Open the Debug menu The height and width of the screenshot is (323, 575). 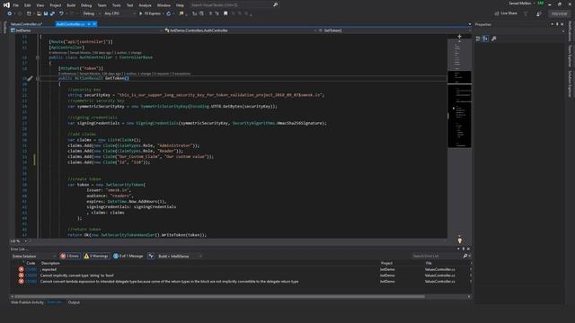point(86,5)
